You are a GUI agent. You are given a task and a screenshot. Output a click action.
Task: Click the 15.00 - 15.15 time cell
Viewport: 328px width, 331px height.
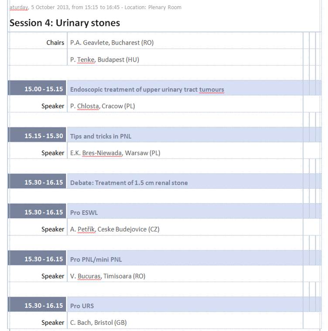pyautogui.click(x=37, y=88)
